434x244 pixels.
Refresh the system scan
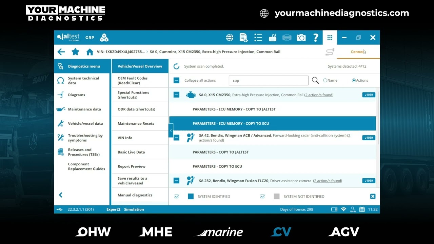(176, 66)
